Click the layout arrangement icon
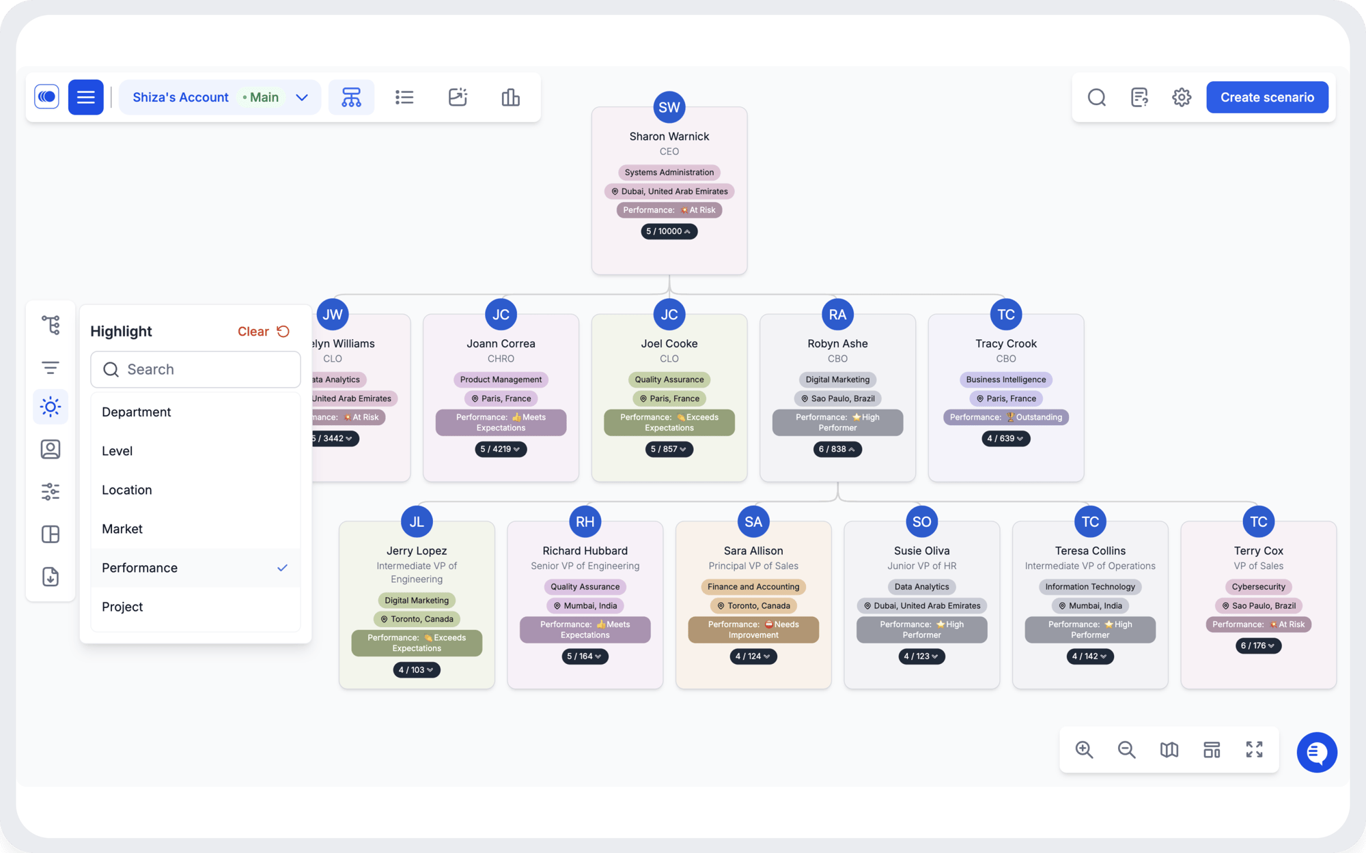 (1212, 750)
